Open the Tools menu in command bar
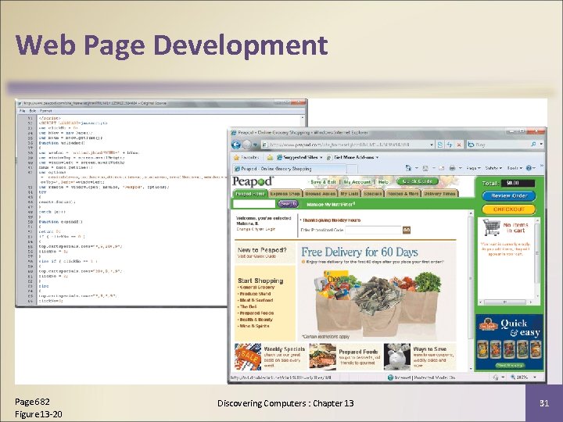563x422 pixels. [x=515, y=168]
